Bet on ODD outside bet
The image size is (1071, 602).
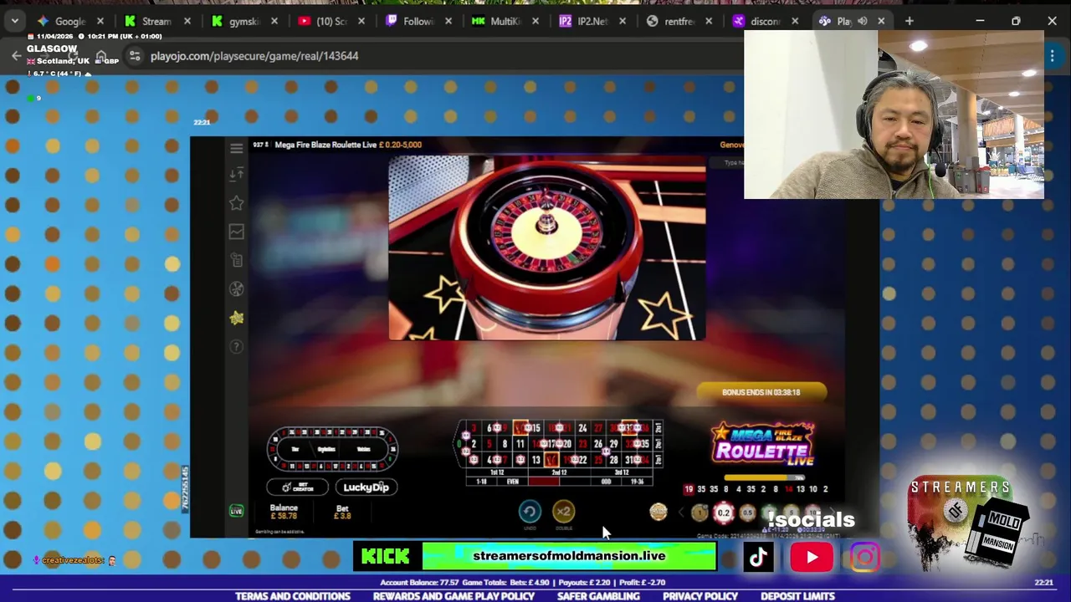tap(606, 482)
